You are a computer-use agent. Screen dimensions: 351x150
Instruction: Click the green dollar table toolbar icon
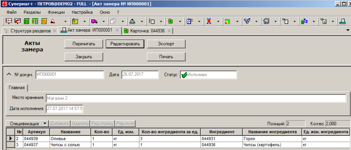(x=35, y=21)
